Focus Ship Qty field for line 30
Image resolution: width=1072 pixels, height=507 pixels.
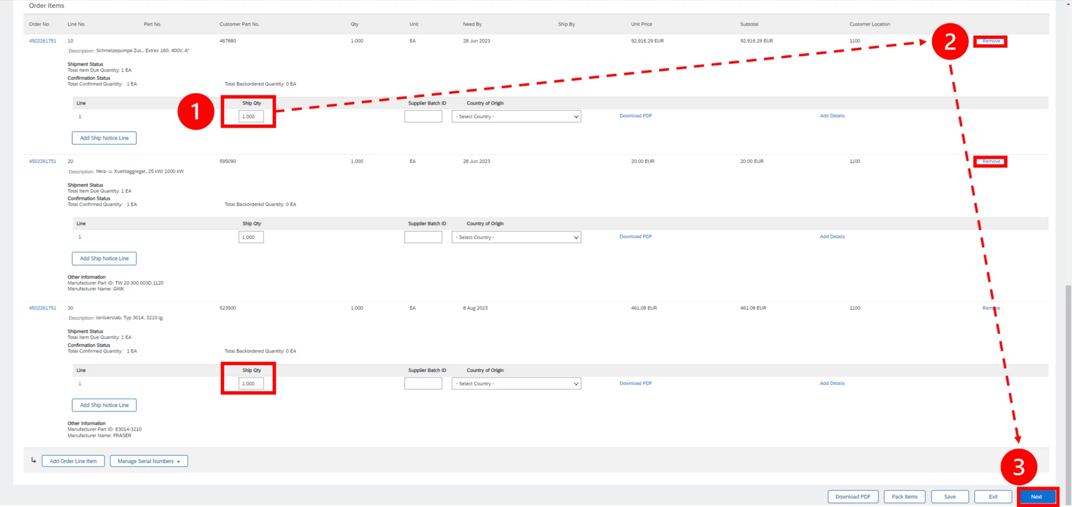tap(251, 384)
